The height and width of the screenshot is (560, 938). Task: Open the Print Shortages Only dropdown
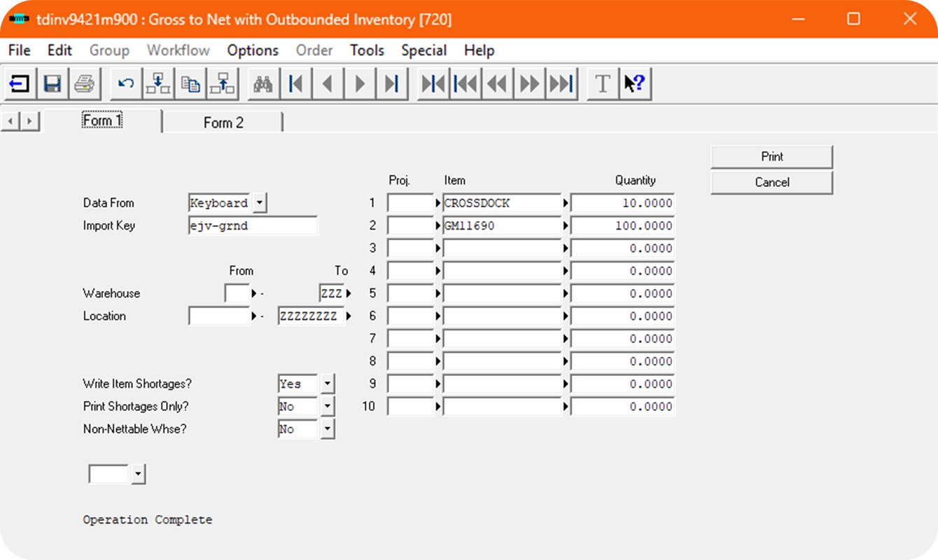328,406
